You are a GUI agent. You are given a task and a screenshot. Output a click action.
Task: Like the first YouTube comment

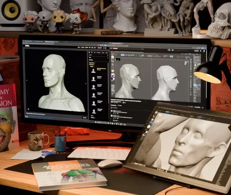click(x=113, y=113)
